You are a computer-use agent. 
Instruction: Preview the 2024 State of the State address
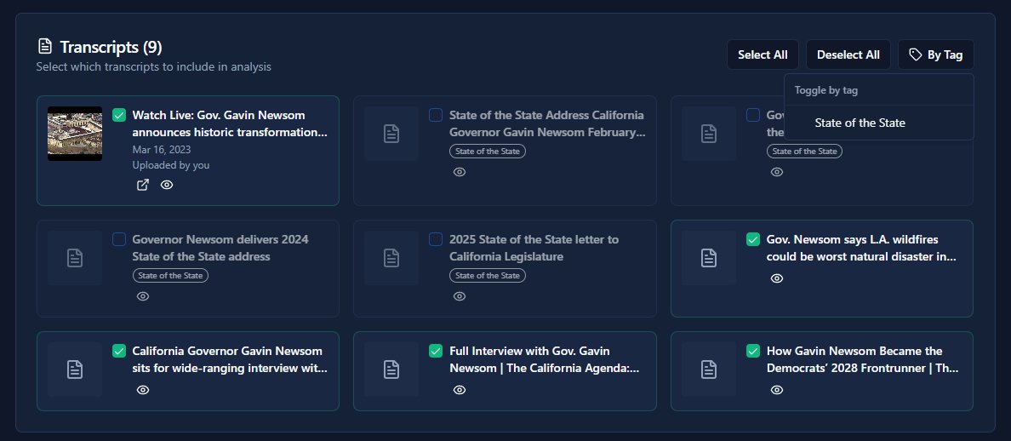[143, 296]
